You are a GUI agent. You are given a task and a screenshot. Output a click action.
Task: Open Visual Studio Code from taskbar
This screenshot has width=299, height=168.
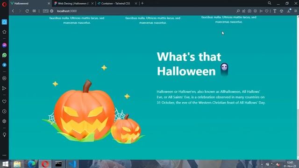72,164
